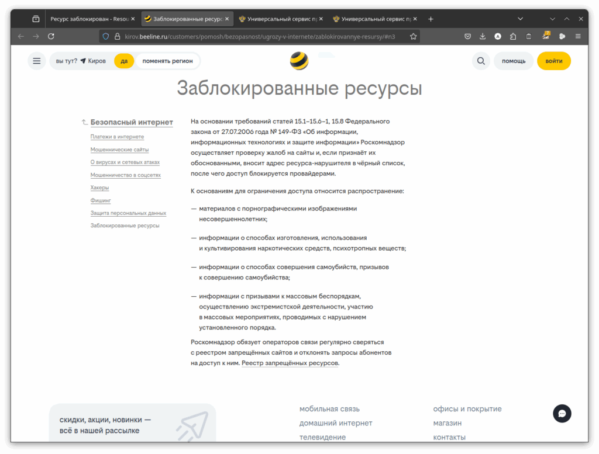Viewport: 599px width, 454px height.
Task: Minimize the browser window
Action: click(x=552, y=19)
